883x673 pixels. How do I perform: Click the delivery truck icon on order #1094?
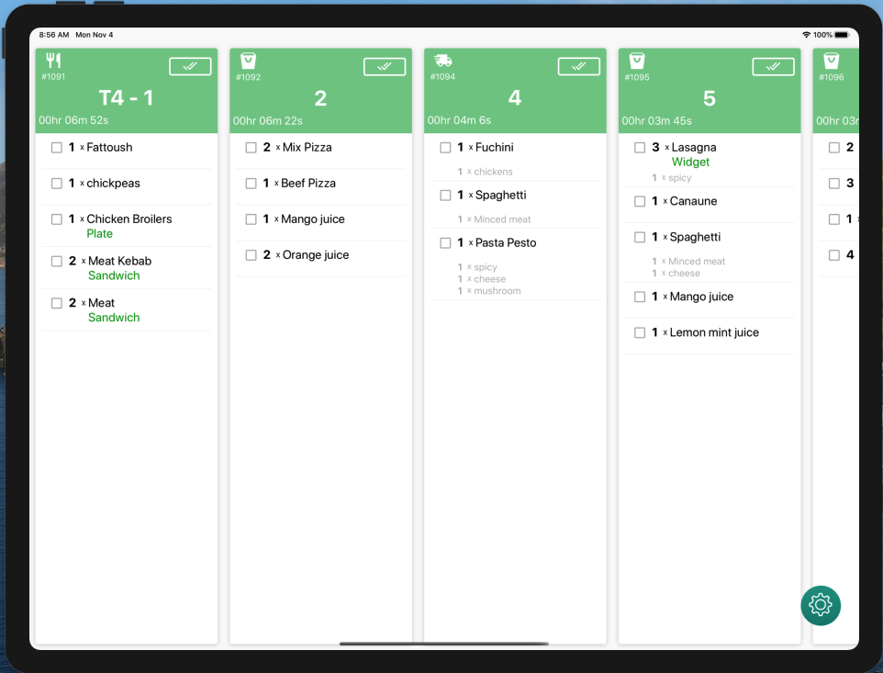click(x=443, y=61)
